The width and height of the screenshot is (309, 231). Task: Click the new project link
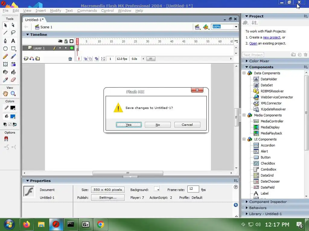(272, 37)
